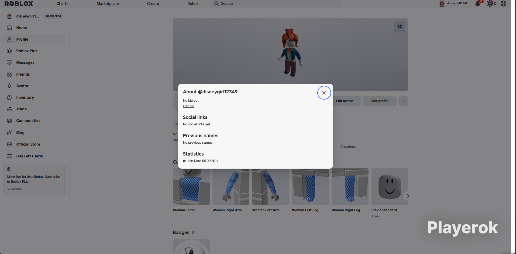This screenshot has height=254, width=516.
Task: Click the Blog sidebar label
Action: 20,132
